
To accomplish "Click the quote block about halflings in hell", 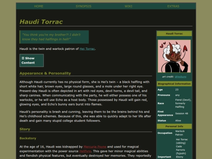I will point(54,37).
